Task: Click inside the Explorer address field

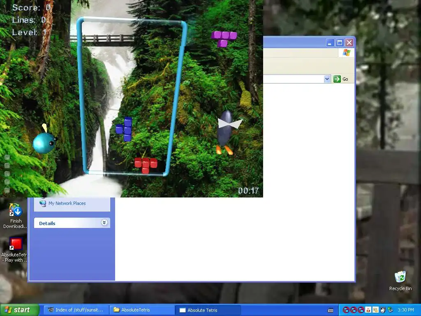Action: 294,79
